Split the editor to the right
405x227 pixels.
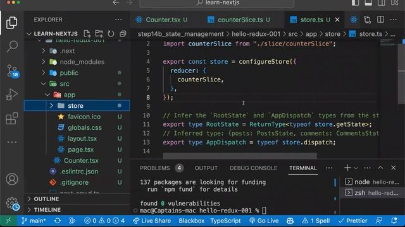380,20
